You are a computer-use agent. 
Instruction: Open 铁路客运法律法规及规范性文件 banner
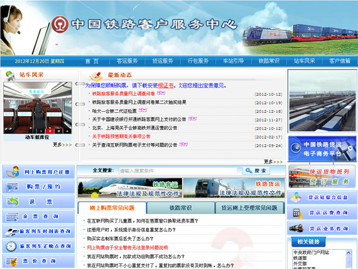click(130, 188)
